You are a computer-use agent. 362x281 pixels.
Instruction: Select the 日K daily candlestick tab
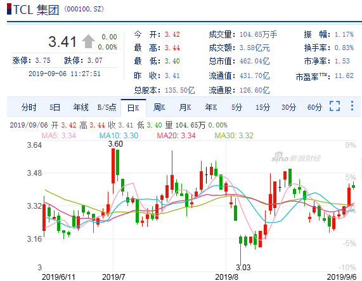point(133,108)
